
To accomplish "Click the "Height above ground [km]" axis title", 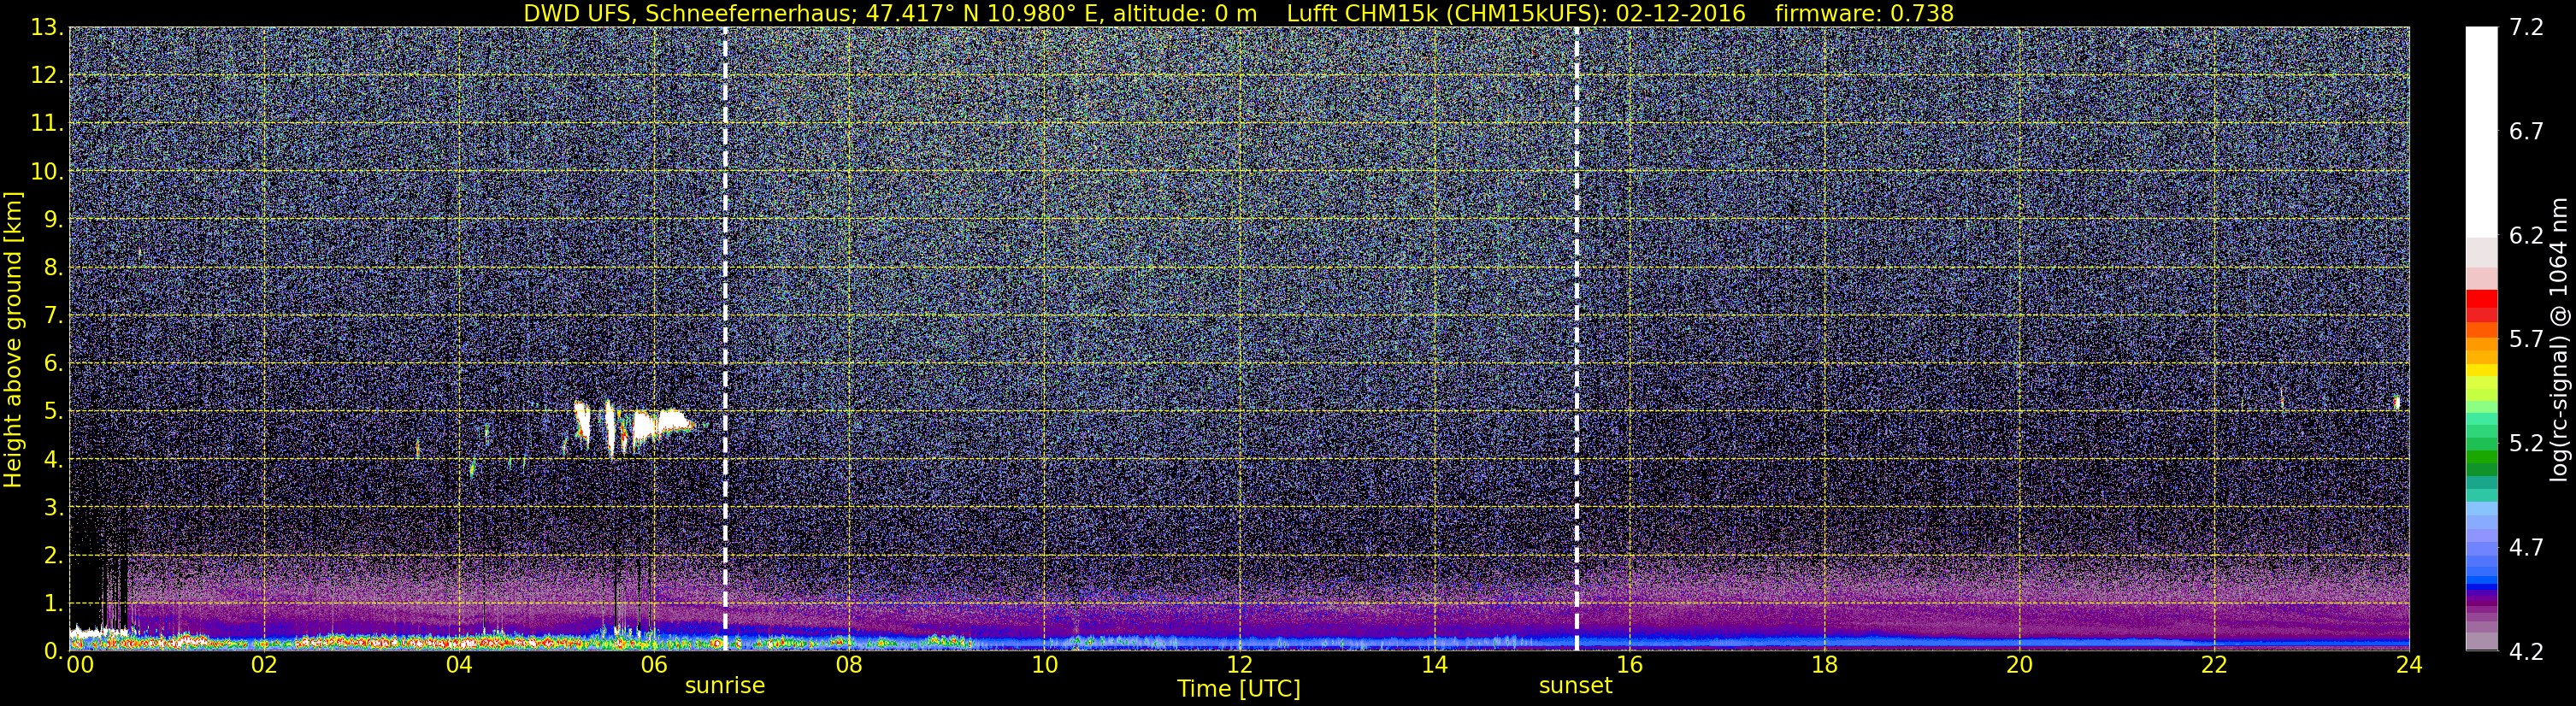I will tap(13, 339).
